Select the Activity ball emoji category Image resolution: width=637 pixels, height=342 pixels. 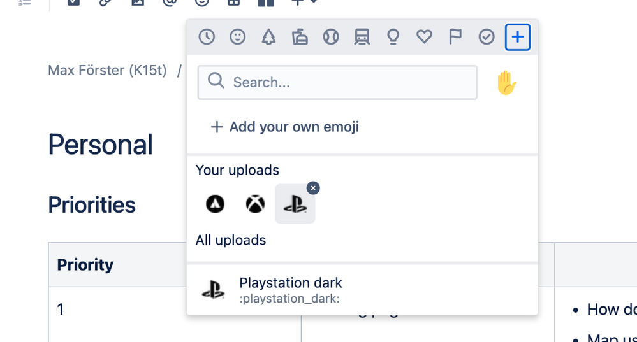coord(331,37)
